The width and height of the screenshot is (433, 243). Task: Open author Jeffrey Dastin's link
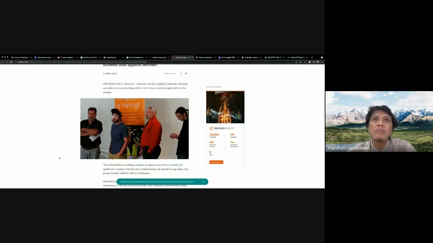click(111, 74)
